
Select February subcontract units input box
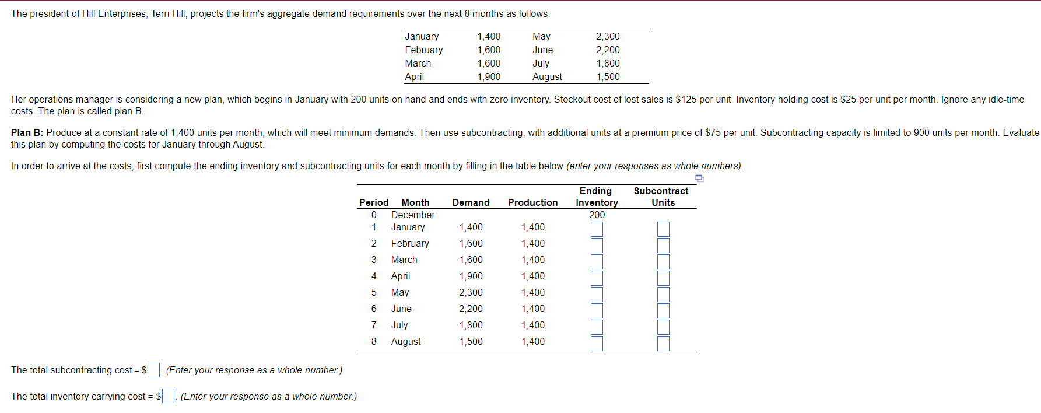(663, 246)
